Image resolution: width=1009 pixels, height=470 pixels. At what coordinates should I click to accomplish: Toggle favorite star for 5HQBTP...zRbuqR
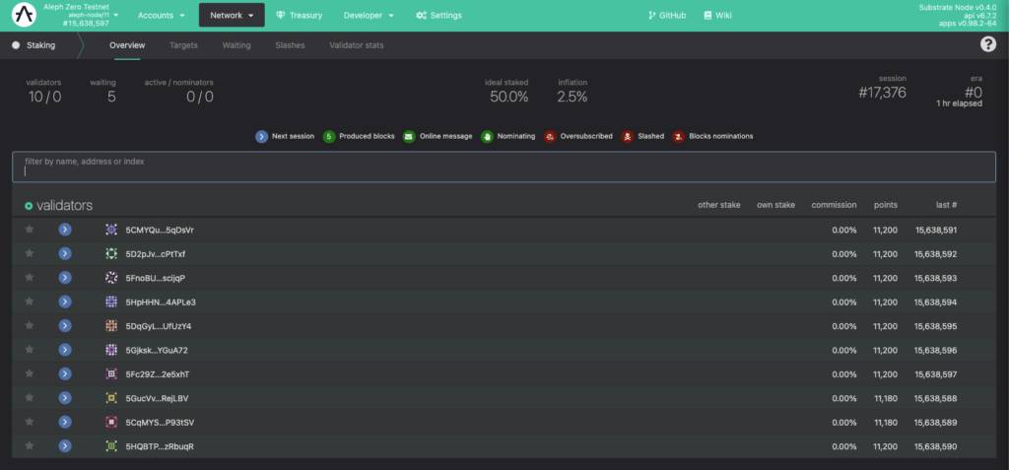tap(29, 445)
